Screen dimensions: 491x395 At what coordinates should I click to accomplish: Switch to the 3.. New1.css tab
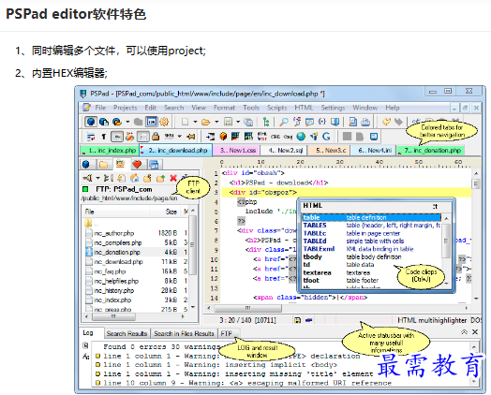235,151
